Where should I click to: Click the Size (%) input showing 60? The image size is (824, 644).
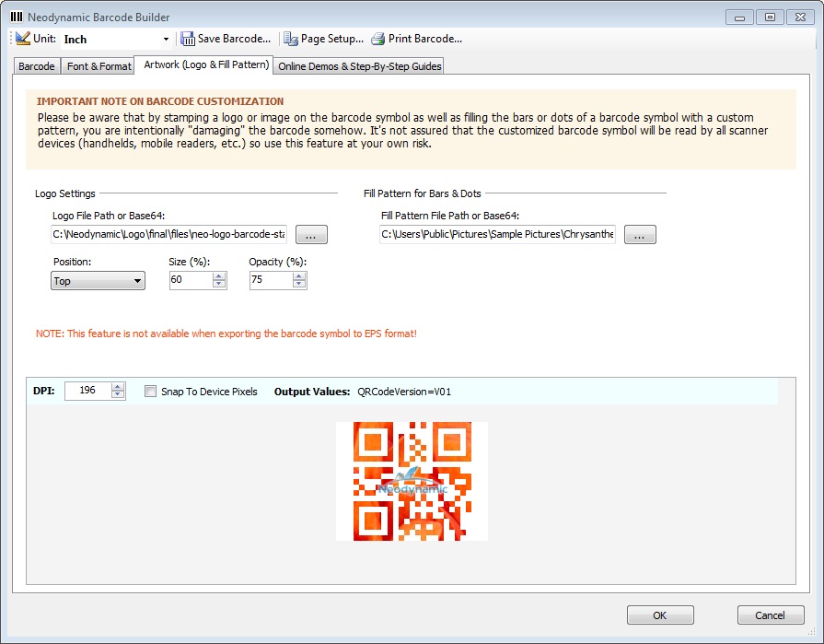191,280
